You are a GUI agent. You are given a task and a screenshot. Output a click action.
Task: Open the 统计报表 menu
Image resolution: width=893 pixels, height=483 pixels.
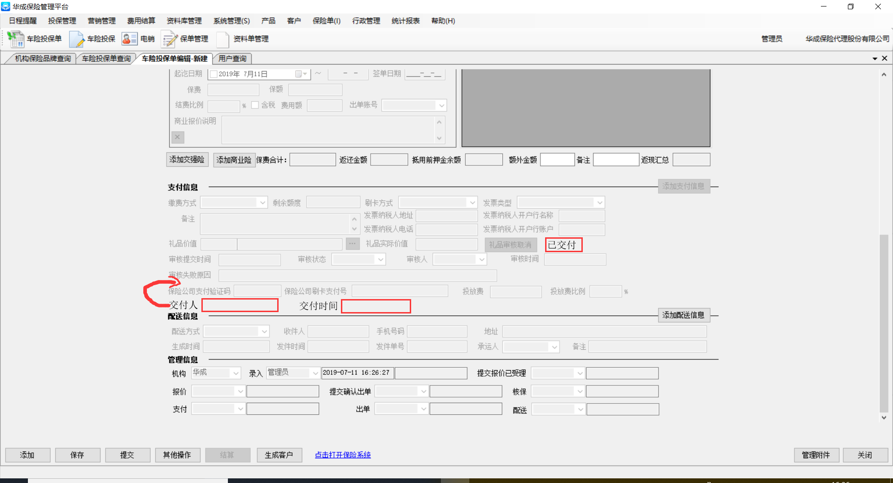[x=406, y=21]
